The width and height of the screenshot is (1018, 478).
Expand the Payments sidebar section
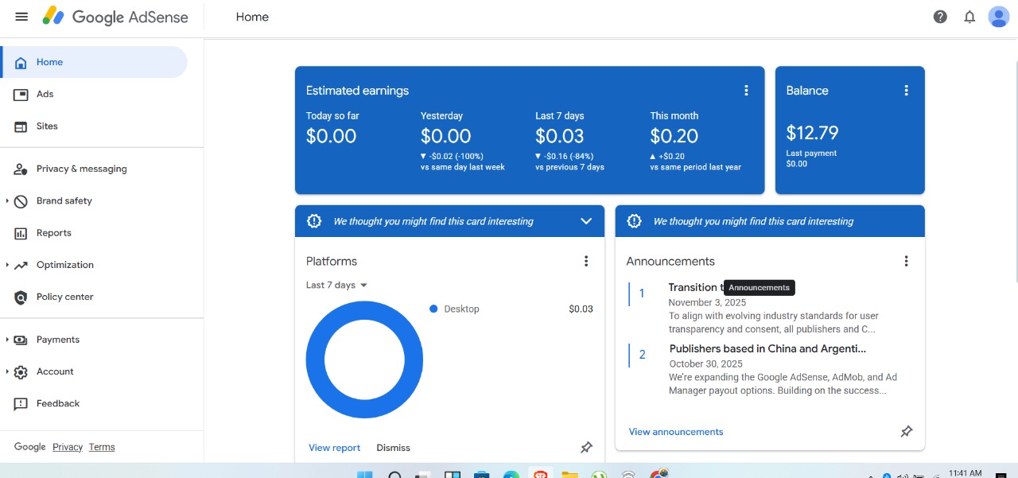click(57, 340)
